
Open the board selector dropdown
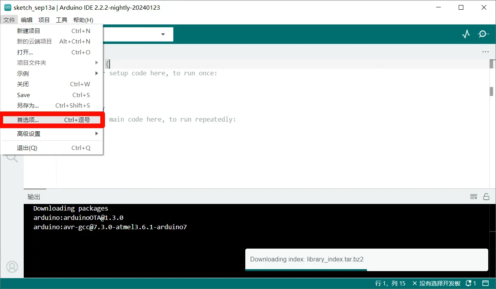coord(163,34)
